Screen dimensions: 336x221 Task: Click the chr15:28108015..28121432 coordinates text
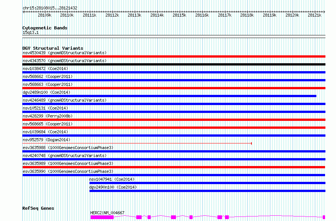50,8
